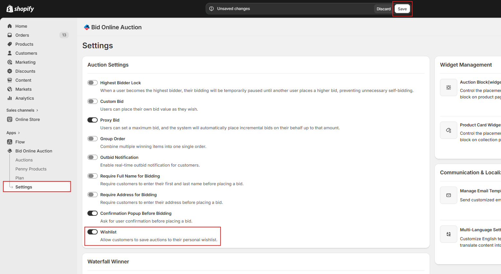Click the Manage Email Template envelope icon

448,195
